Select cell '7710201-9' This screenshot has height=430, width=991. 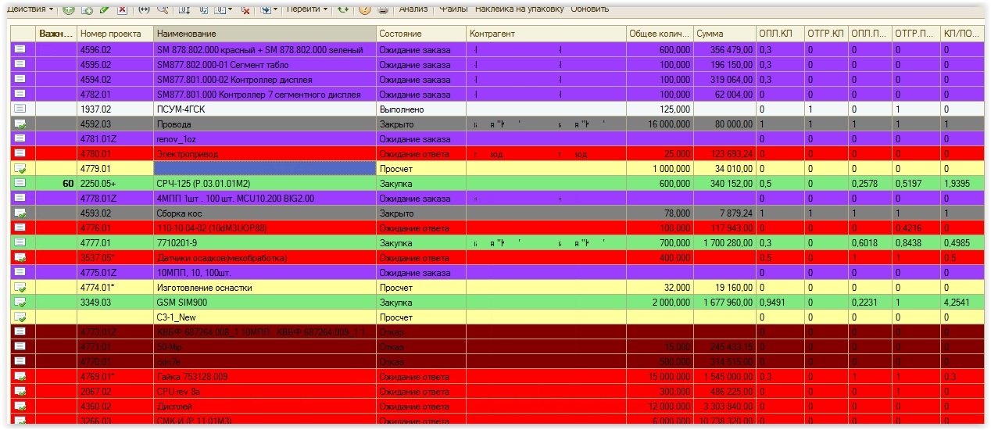[x=264, y=242]
